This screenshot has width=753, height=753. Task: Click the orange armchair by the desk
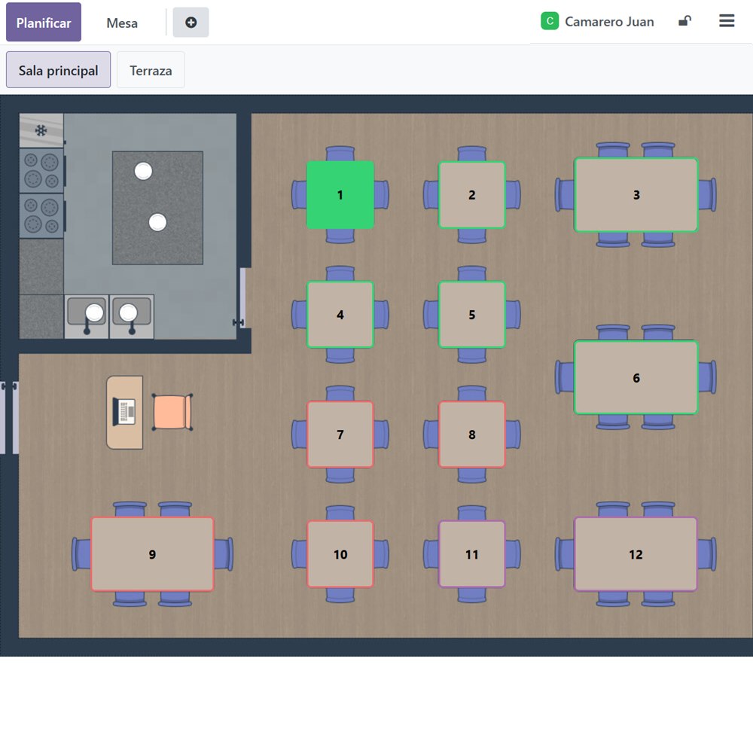coord(172,412)
